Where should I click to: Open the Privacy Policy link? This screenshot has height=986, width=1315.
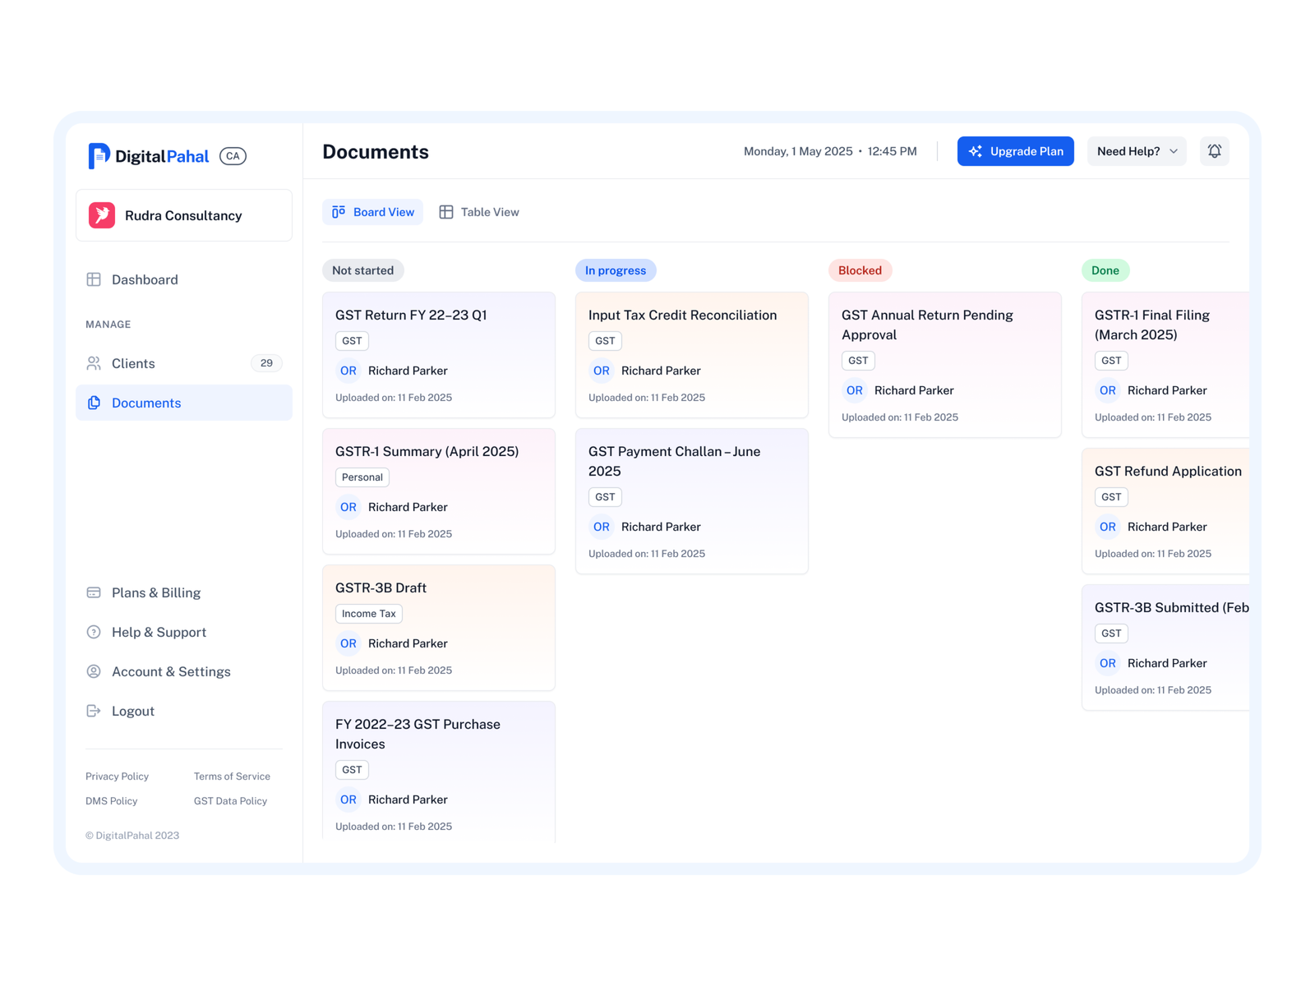coord(117,776)
